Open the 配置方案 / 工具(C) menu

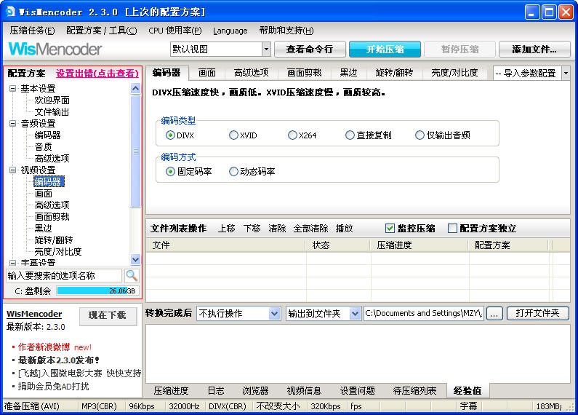pos(101,31)
